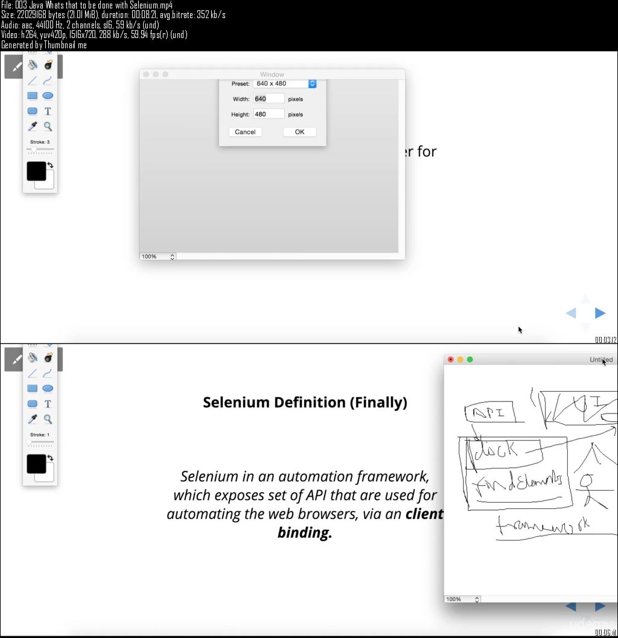This screenshot has width=618, height=638.
Task: Click the Cancel button in the size dialog
Action: click(x=245, y=132)
